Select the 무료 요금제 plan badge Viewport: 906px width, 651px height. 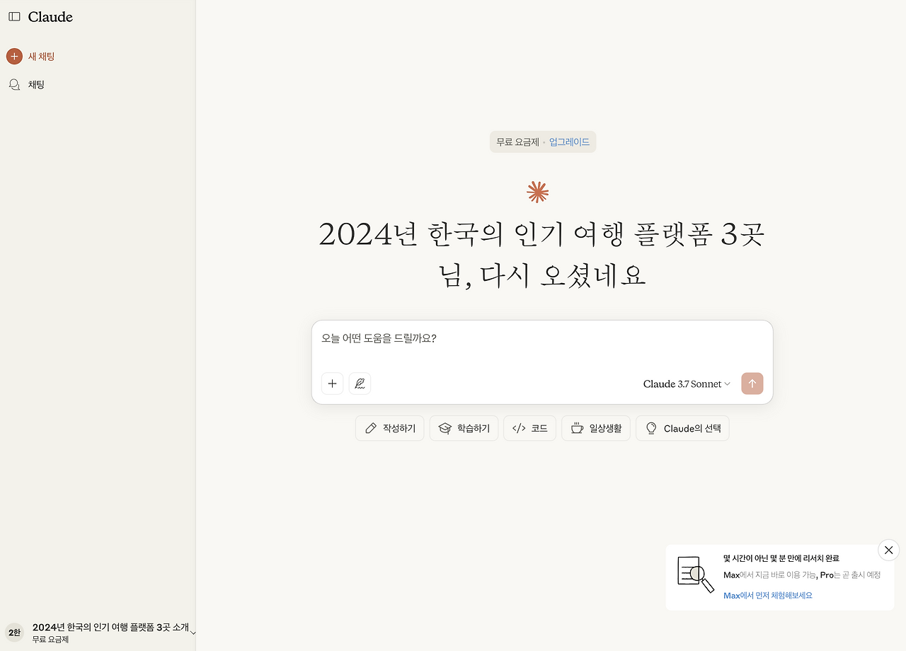(x=517, y=142)
